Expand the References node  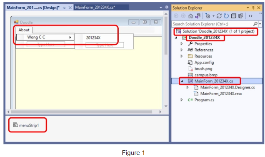point(182,50)
